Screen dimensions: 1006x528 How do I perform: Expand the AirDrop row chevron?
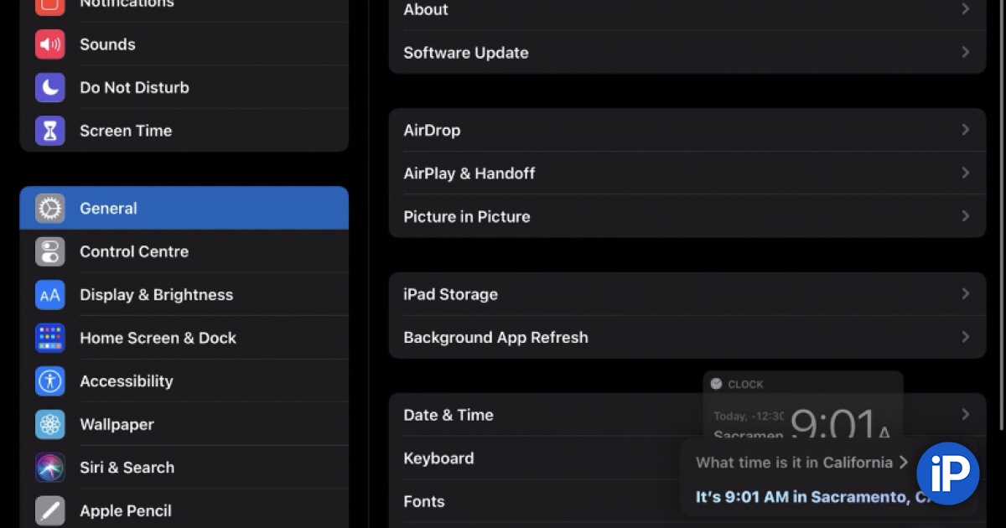(965, 130)
